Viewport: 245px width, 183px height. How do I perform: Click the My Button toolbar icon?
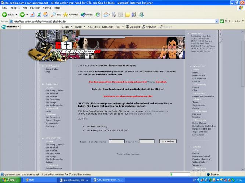pyautogui.click(x=149, y=27)
